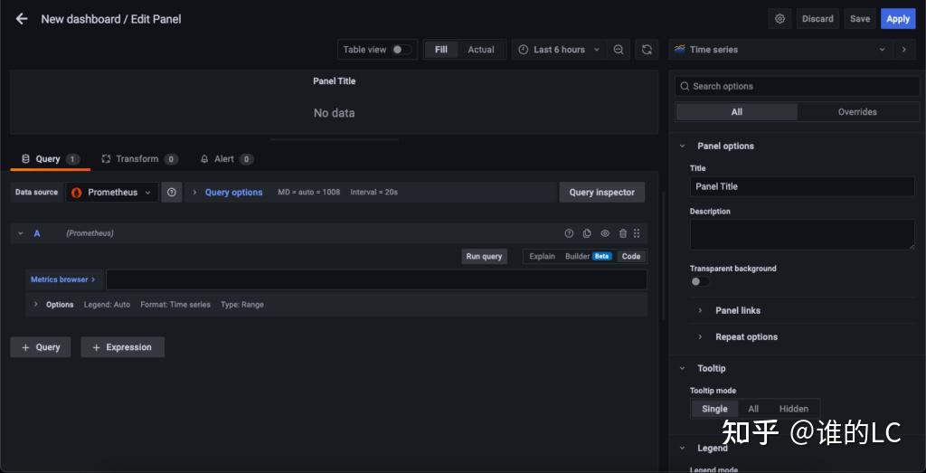Click the PromQL query input field
This screenshot has width=926, height=473.
(376, 279)
